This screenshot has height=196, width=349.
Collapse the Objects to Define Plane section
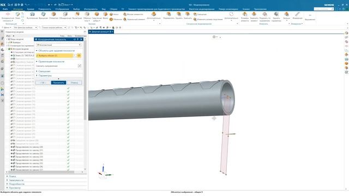point(37,51)
